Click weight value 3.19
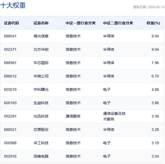This screenshot has width=165, height=164. click(155, 143)
